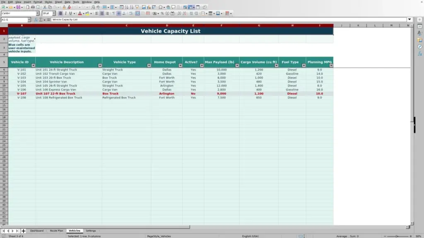Open the font name dropdown
Image resolution: width=424 pixels, height=238 pixels.
37,13
